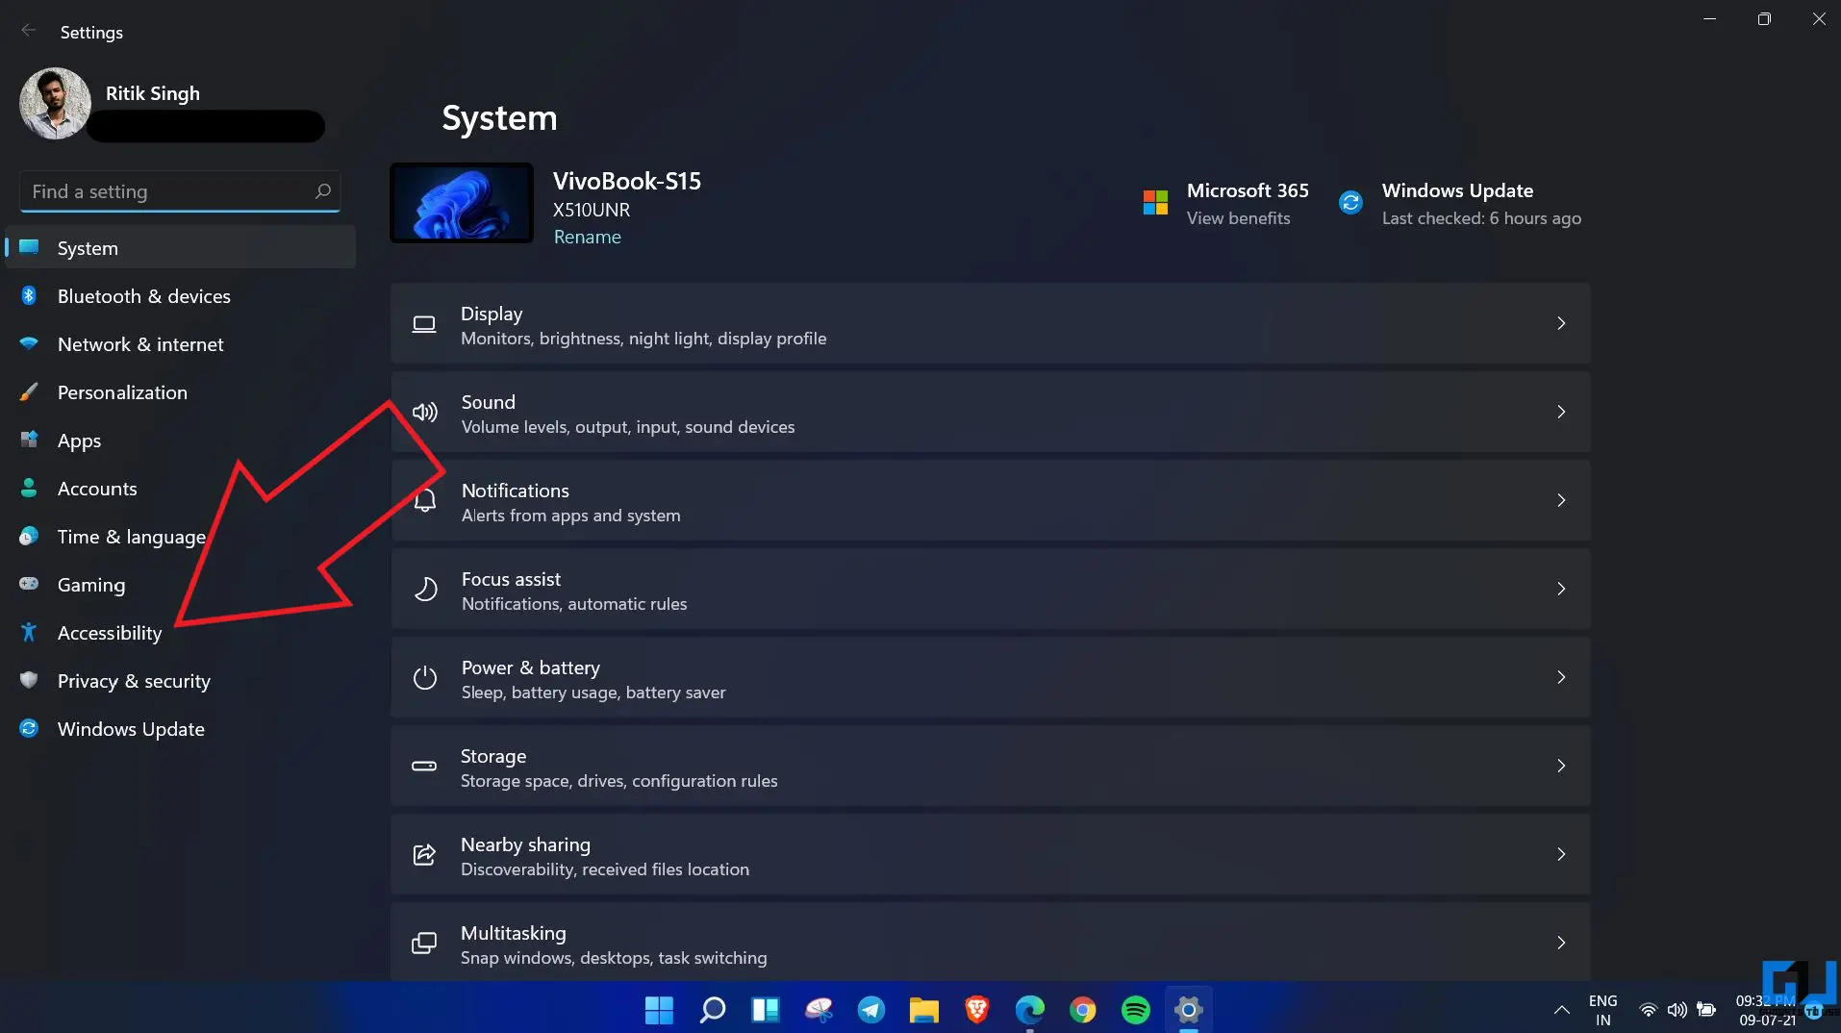Click the ENG IN language indicator

[1602, 1010]
